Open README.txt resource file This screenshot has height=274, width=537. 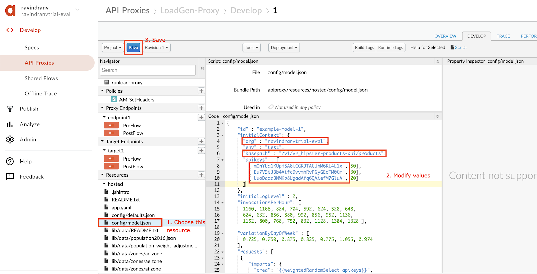[x=126, y=200]
